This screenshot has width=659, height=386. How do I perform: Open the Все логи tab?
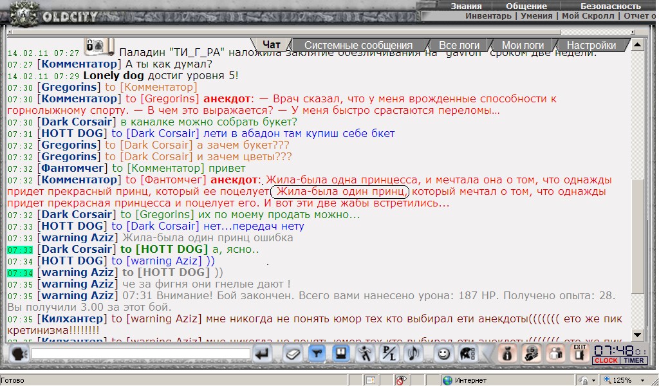click(x=459, y=46)
